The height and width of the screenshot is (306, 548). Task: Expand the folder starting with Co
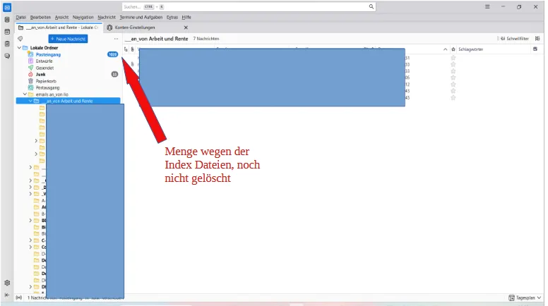30,247
